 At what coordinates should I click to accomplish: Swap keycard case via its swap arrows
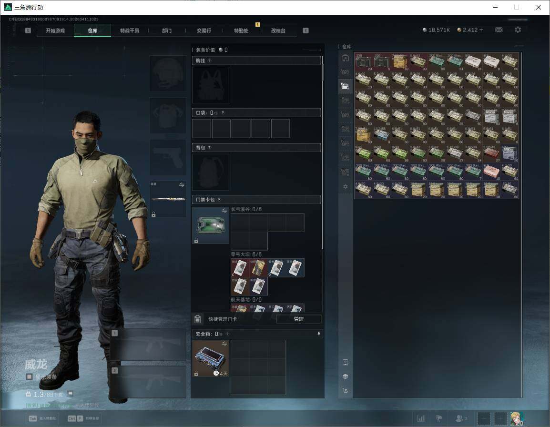(224, 211)
